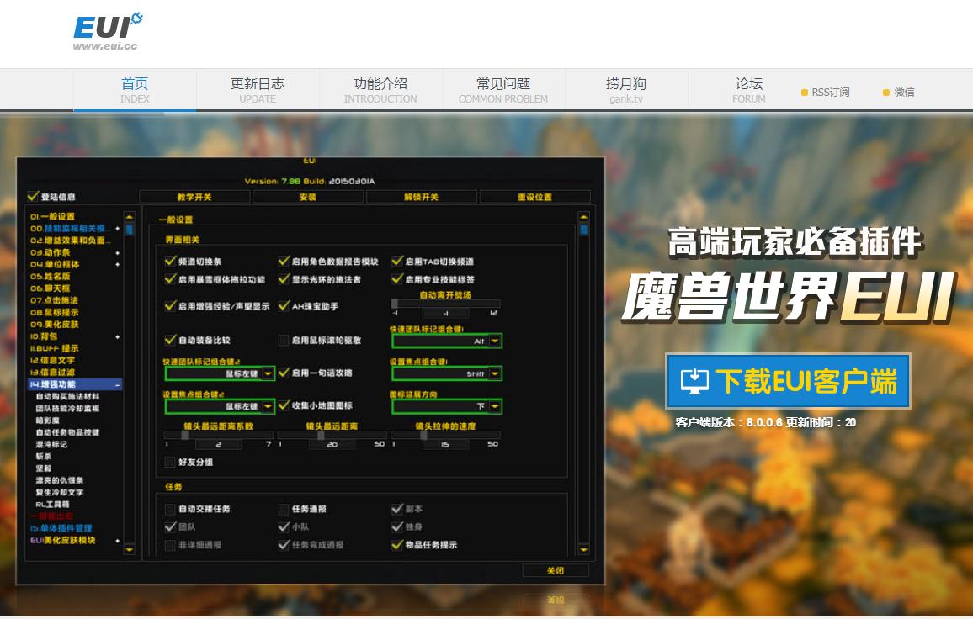Enable the 好友分组 checkbox

170,462
